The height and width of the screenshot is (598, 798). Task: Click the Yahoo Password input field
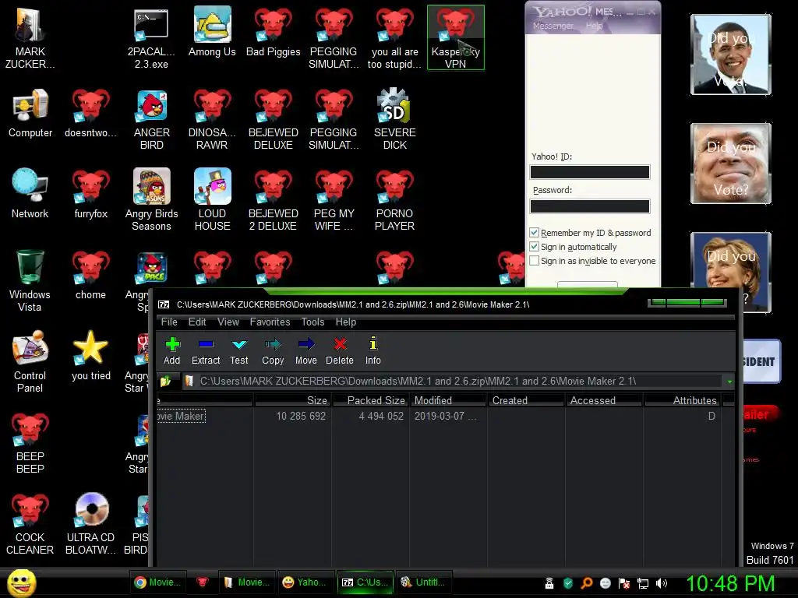[x=590, y=206]
